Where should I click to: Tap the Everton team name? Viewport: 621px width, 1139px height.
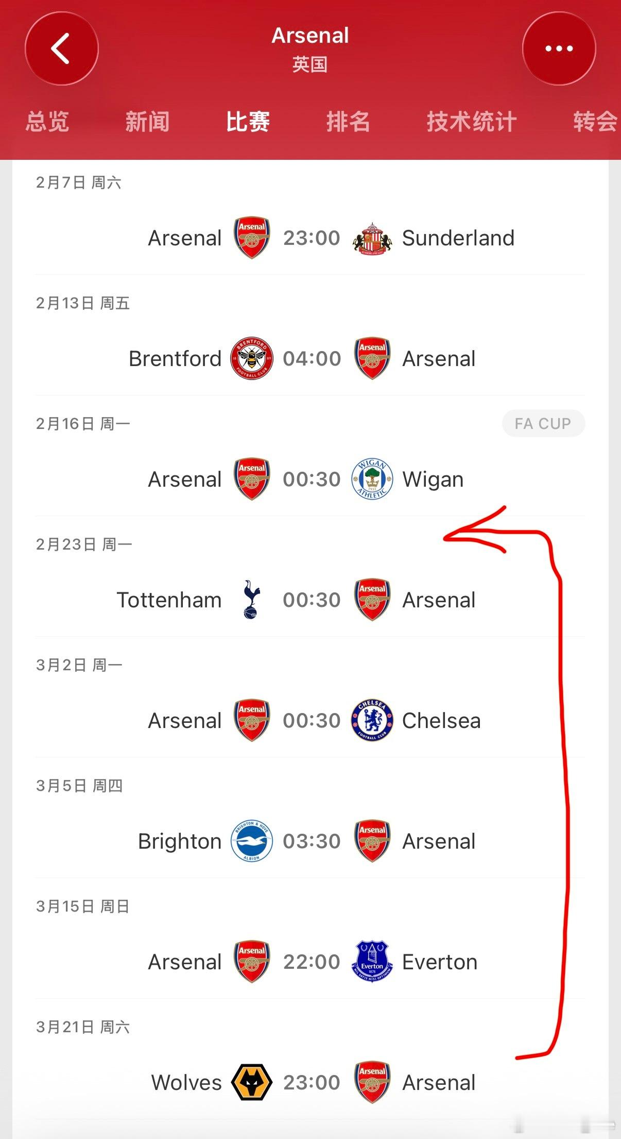point(439,962)
